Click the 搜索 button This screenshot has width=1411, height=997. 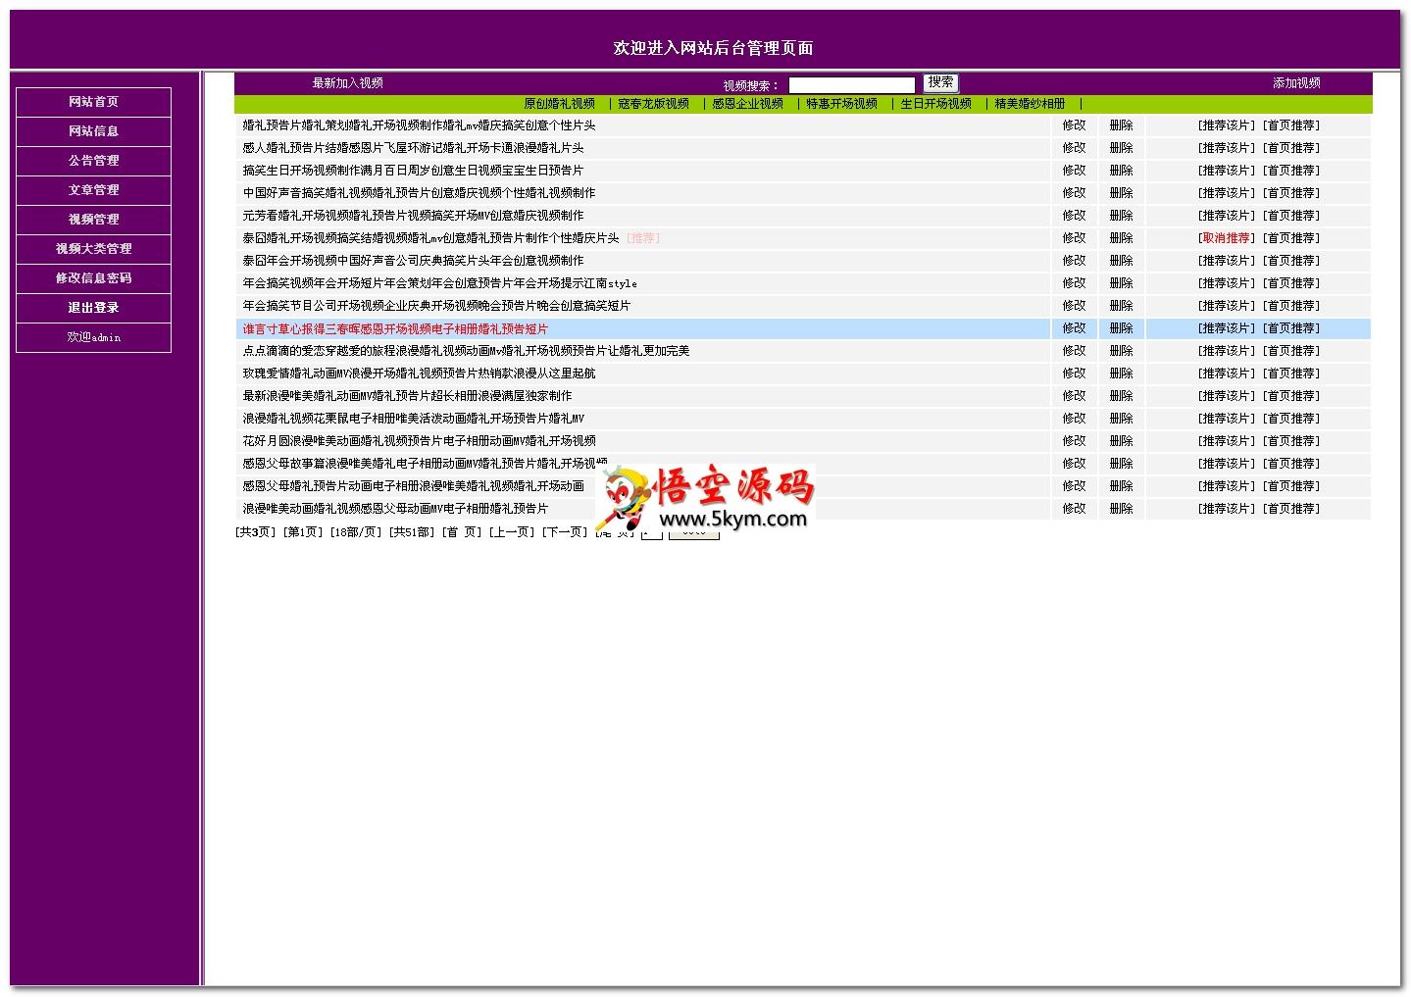pos(940,83)
